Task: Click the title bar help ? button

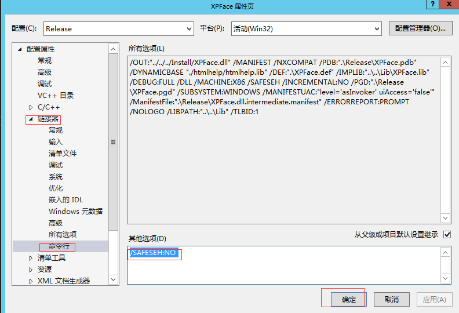Action: pos(433,4)
